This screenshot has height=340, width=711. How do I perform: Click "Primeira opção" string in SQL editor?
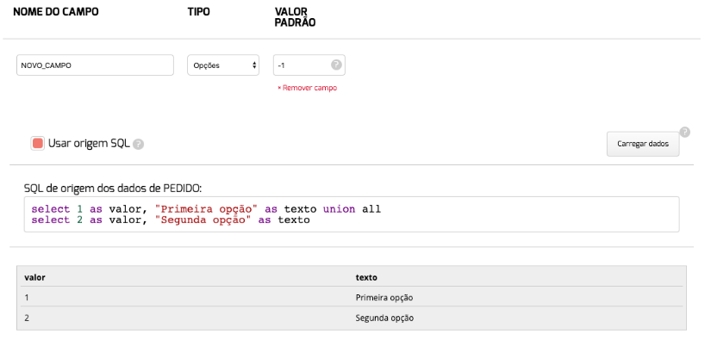[207, 210]
